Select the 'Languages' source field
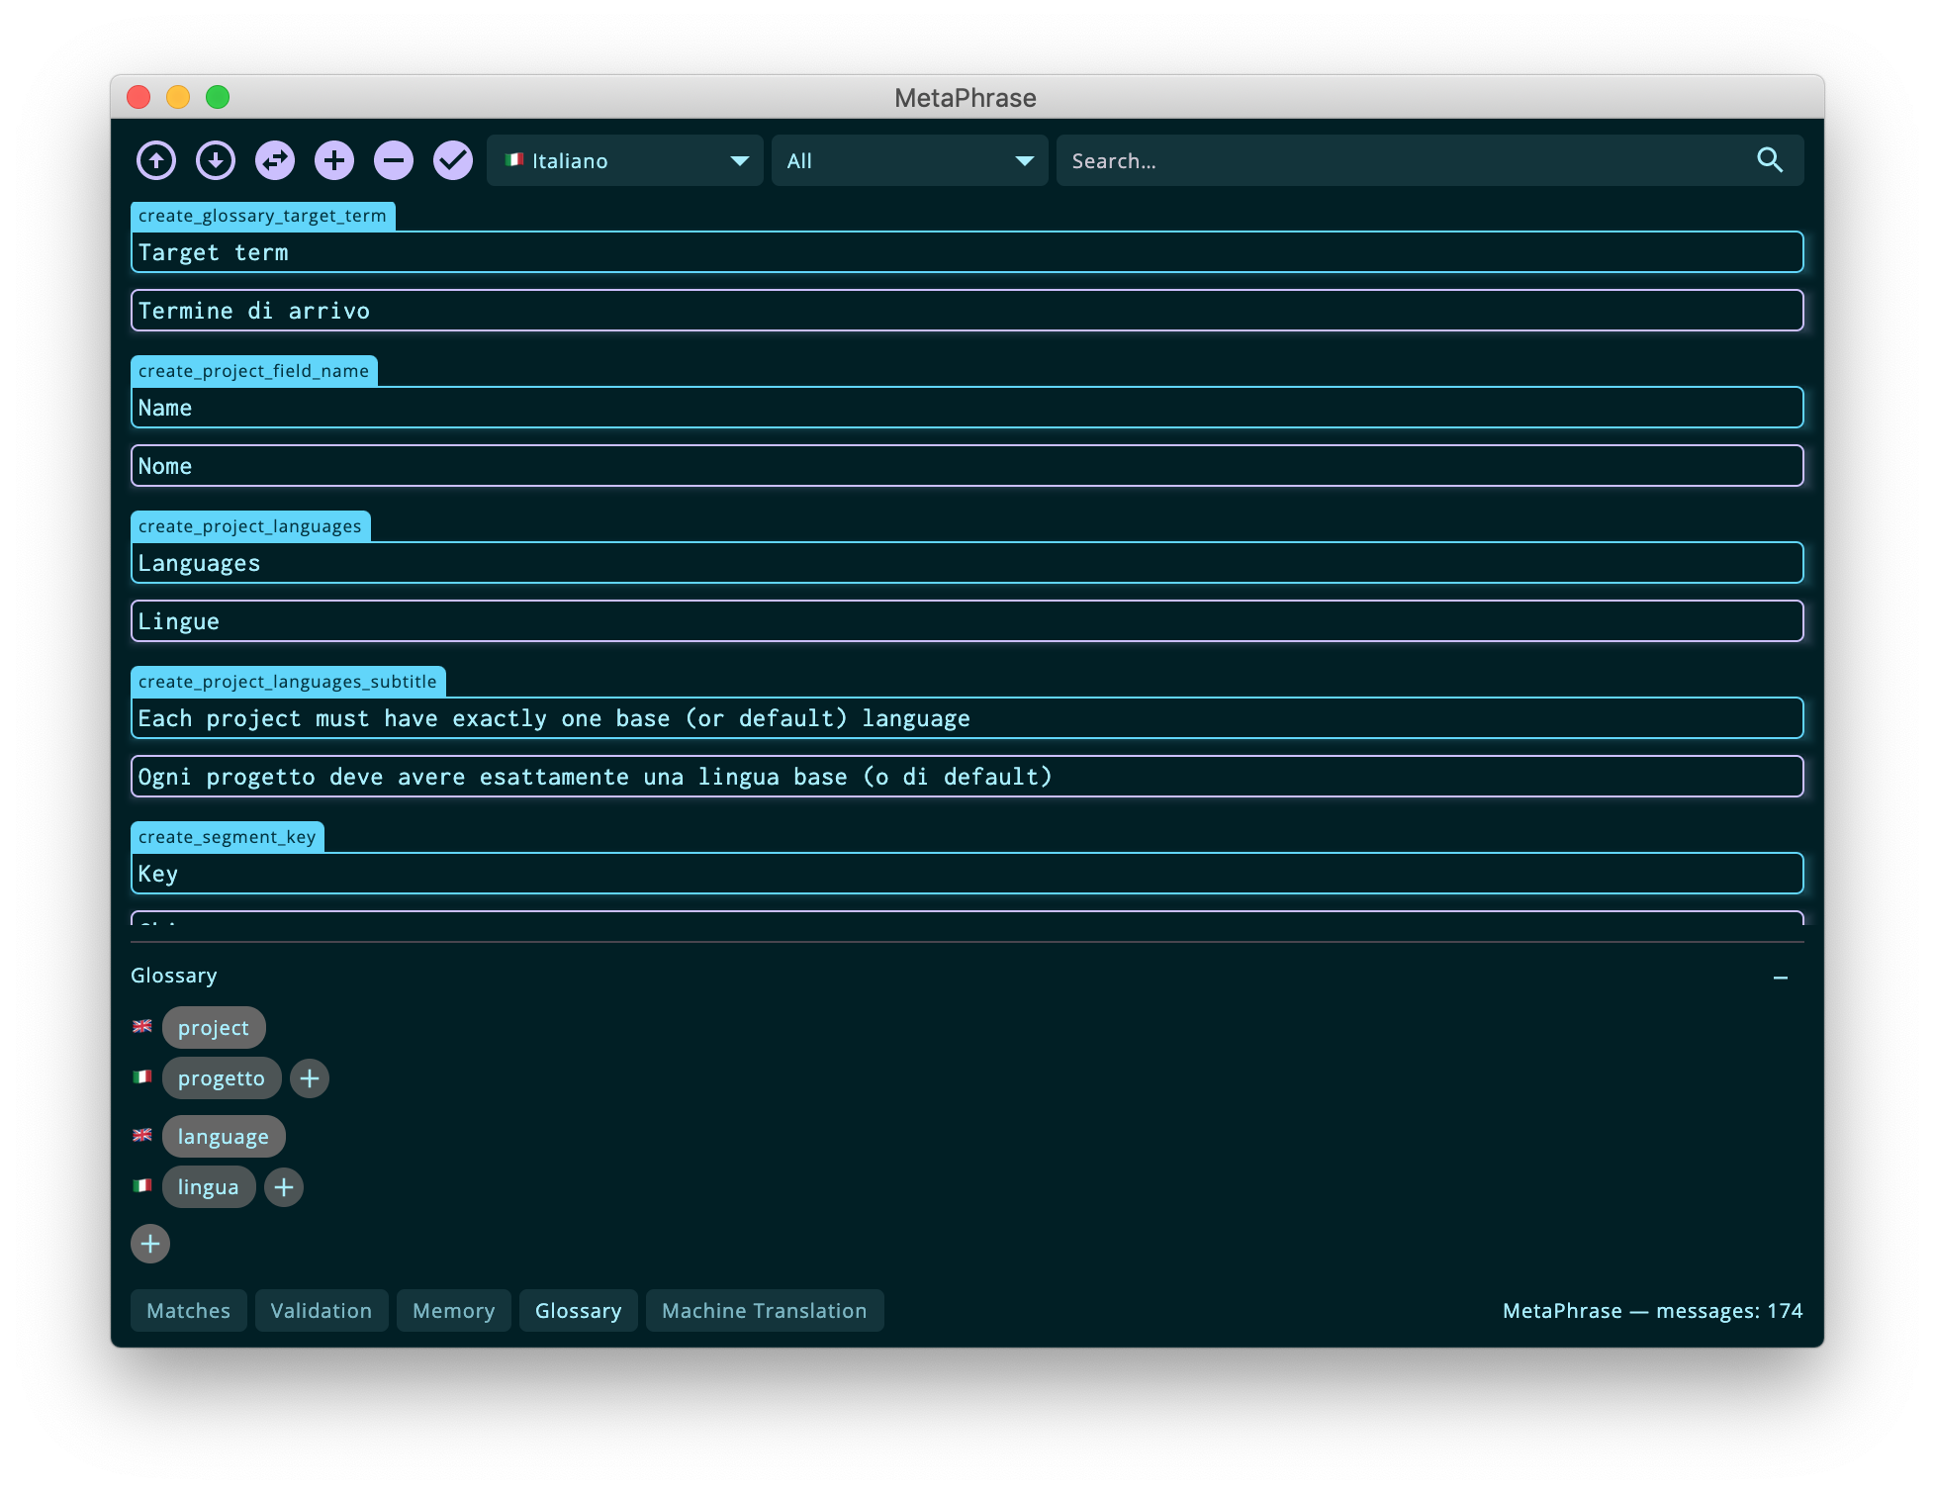Viewport: 1935px width, 1494px height. pyautogui.click(x=967, y=563)
